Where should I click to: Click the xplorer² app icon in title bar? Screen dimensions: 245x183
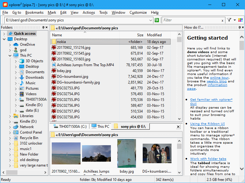(x=5, y=5)
